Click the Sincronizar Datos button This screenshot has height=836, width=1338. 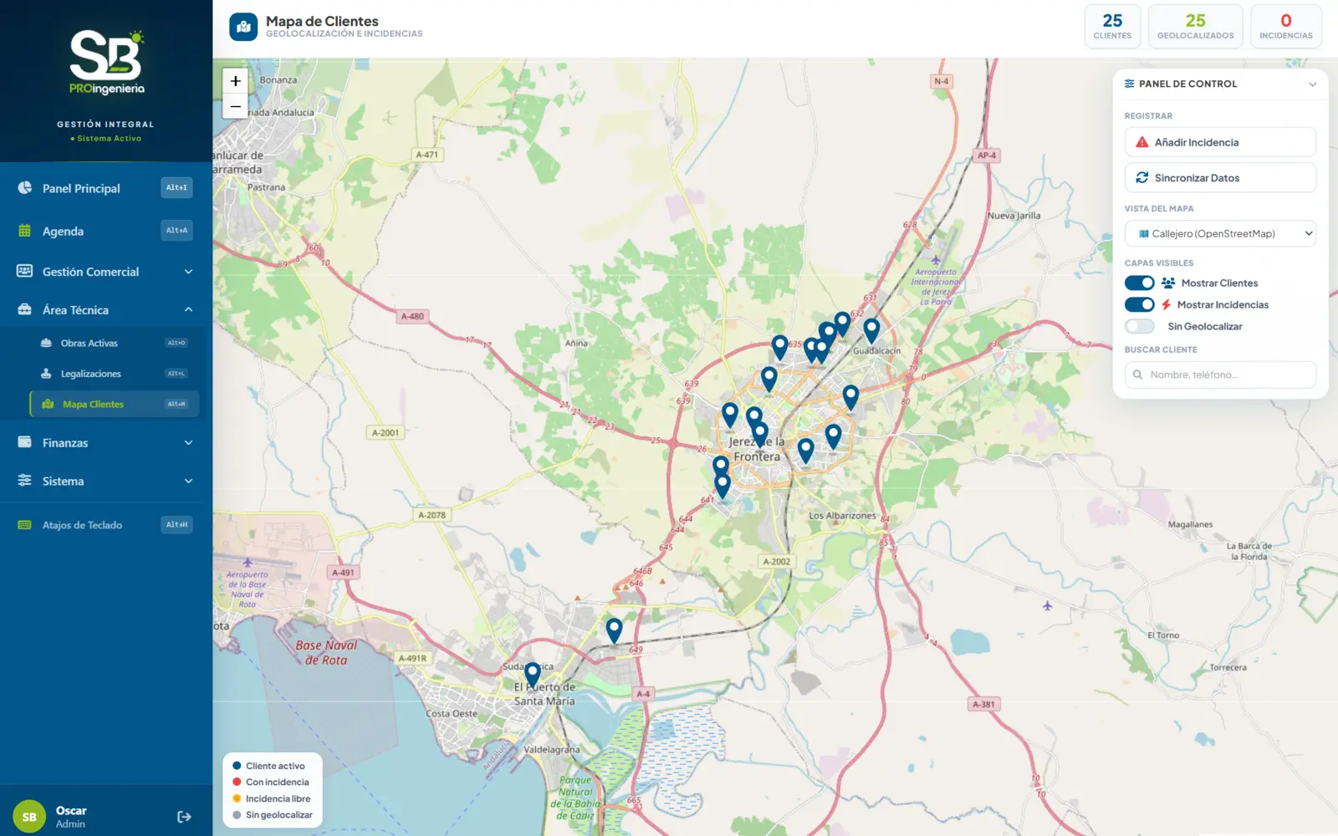pos(1220,177)
